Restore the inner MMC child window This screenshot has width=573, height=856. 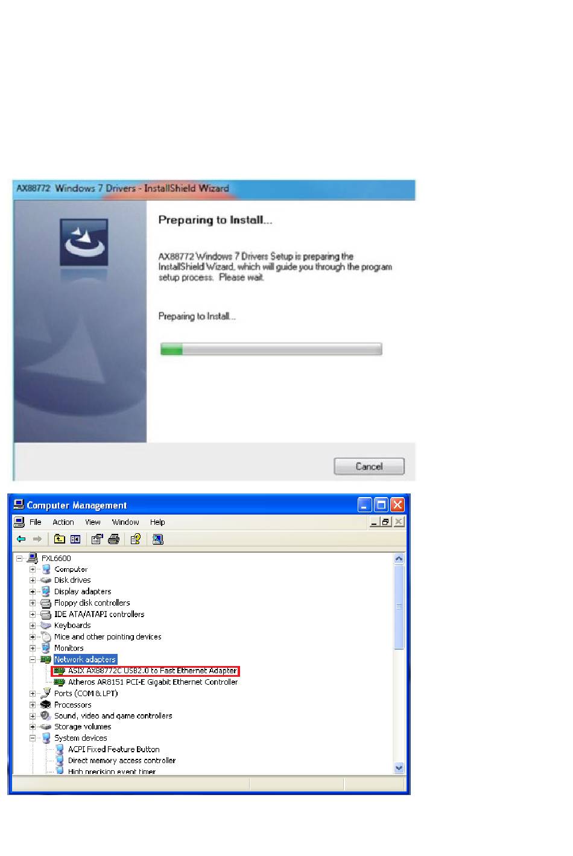[385, 522]
